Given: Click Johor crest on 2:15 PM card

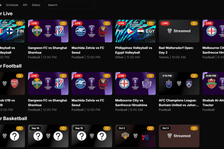Looking at the screenshot, I should [x=189, y=83].
